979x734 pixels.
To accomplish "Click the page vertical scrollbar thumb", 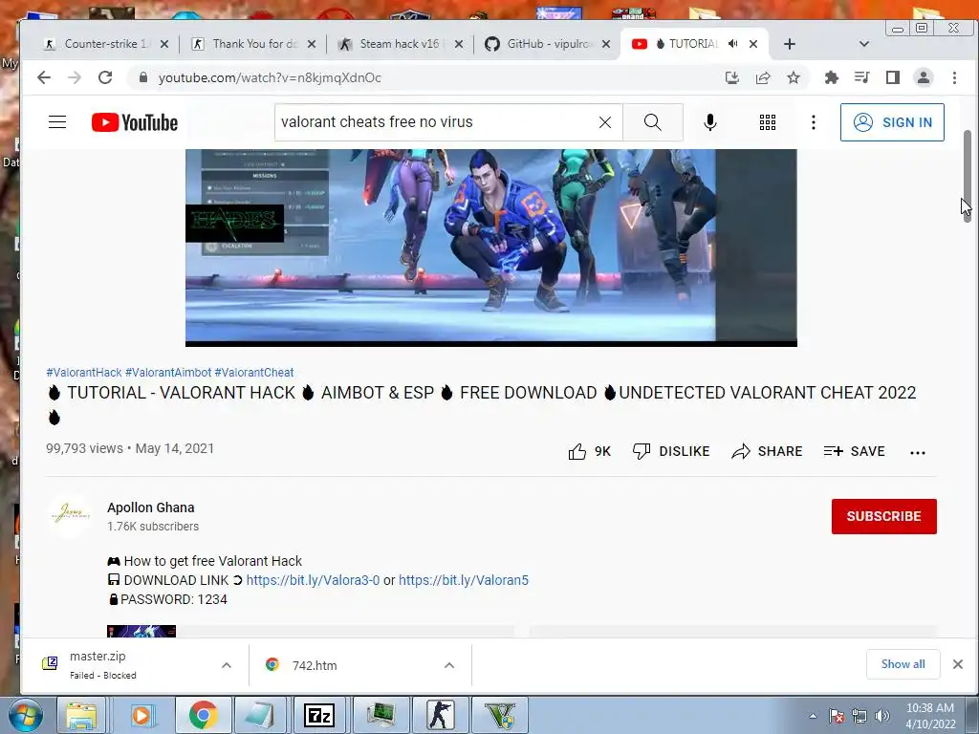I will pyautogui.click(x=968, y=176).
